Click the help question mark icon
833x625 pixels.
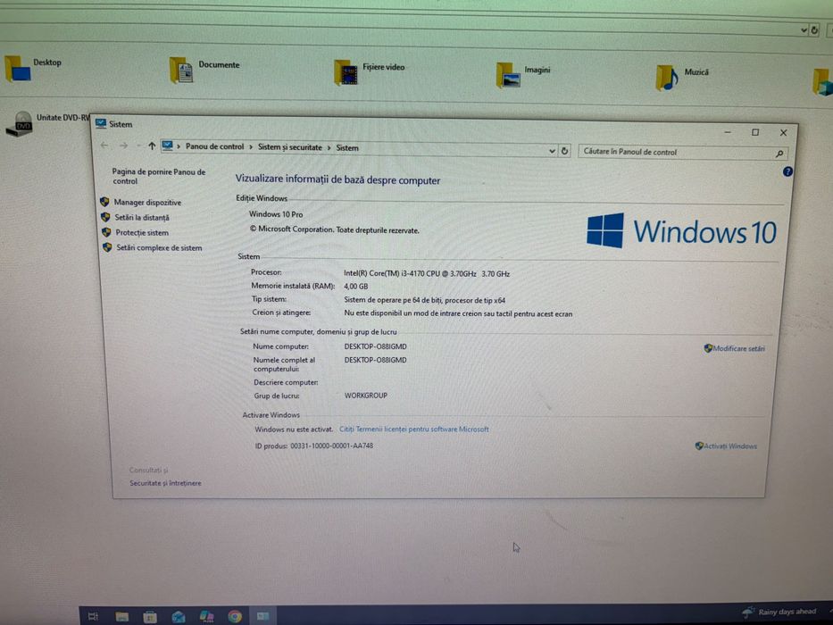tap(787, 171)
